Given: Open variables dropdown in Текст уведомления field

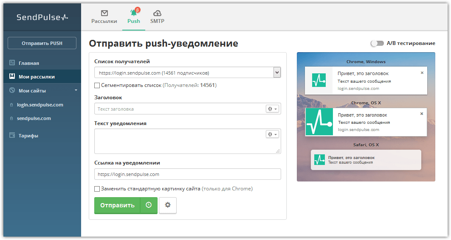Looking at the screenshot, I should pos(272,134).
